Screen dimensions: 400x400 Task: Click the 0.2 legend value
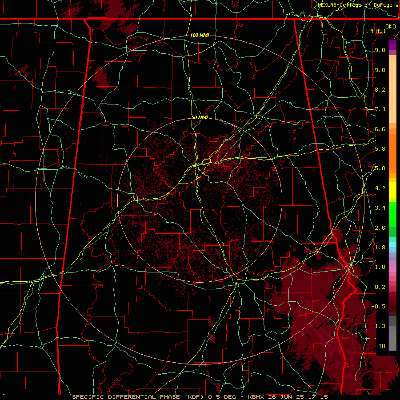point(380,287)
